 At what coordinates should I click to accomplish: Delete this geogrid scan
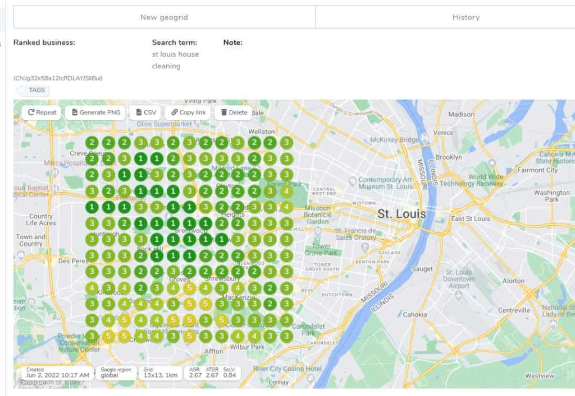[x=234, y=113]
